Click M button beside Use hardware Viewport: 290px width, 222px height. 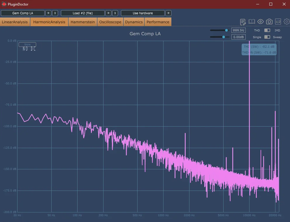point(168,13)
